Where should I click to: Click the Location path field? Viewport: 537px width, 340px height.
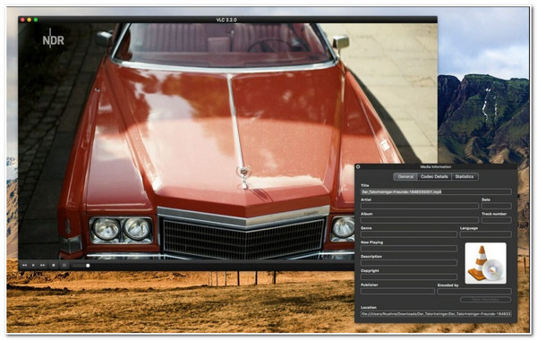pos(436,314)
